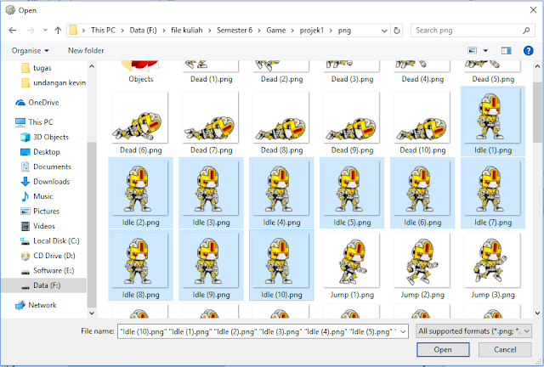Refresh the png folder view

(x=397, y=31)
